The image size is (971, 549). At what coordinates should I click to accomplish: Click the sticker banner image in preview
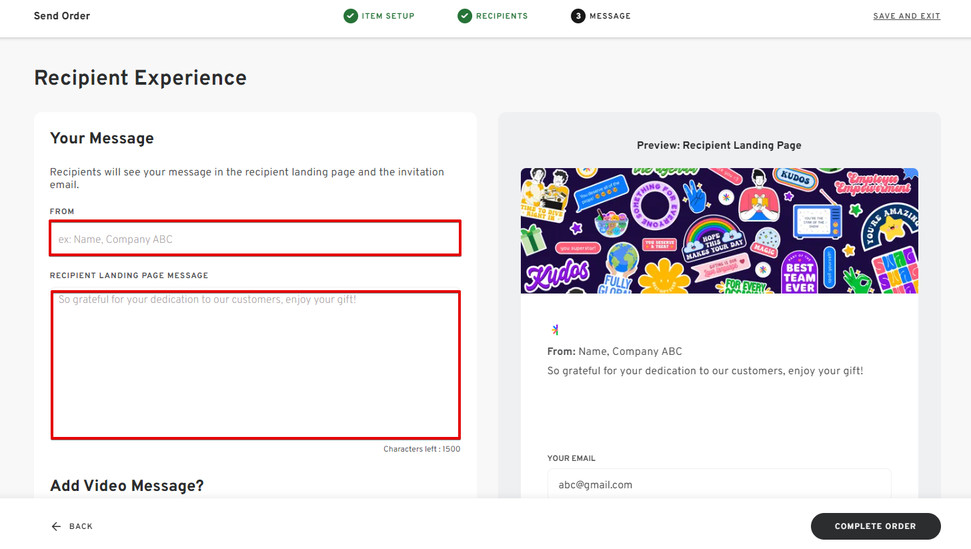point(719,231)
